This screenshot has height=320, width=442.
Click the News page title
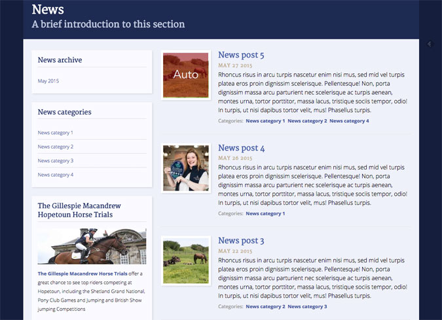(48, 9)
